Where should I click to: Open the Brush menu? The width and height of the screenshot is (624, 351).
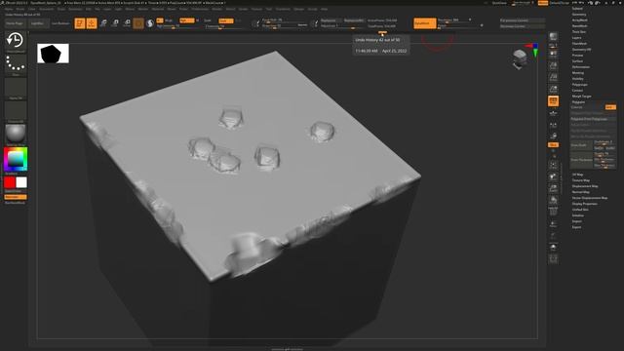tap(20, 9)
